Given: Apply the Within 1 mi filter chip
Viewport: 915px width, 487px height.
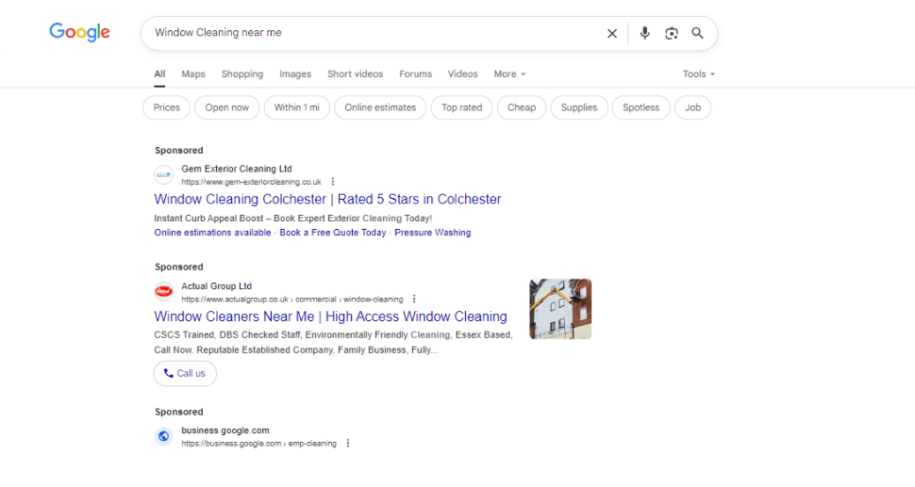Looking at the screenshot, I should pos(297,107).
